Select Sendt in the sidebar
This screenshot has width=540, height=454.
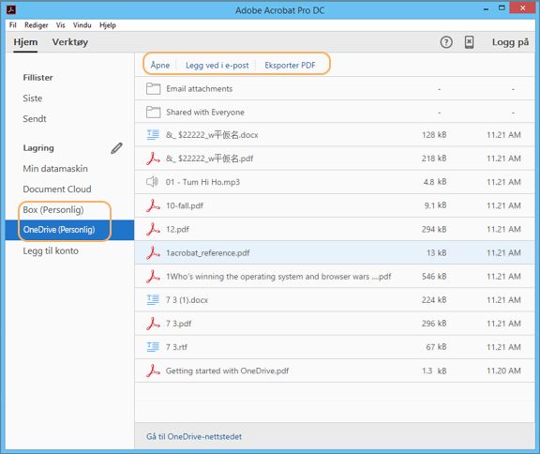click(x=35, y=119)
